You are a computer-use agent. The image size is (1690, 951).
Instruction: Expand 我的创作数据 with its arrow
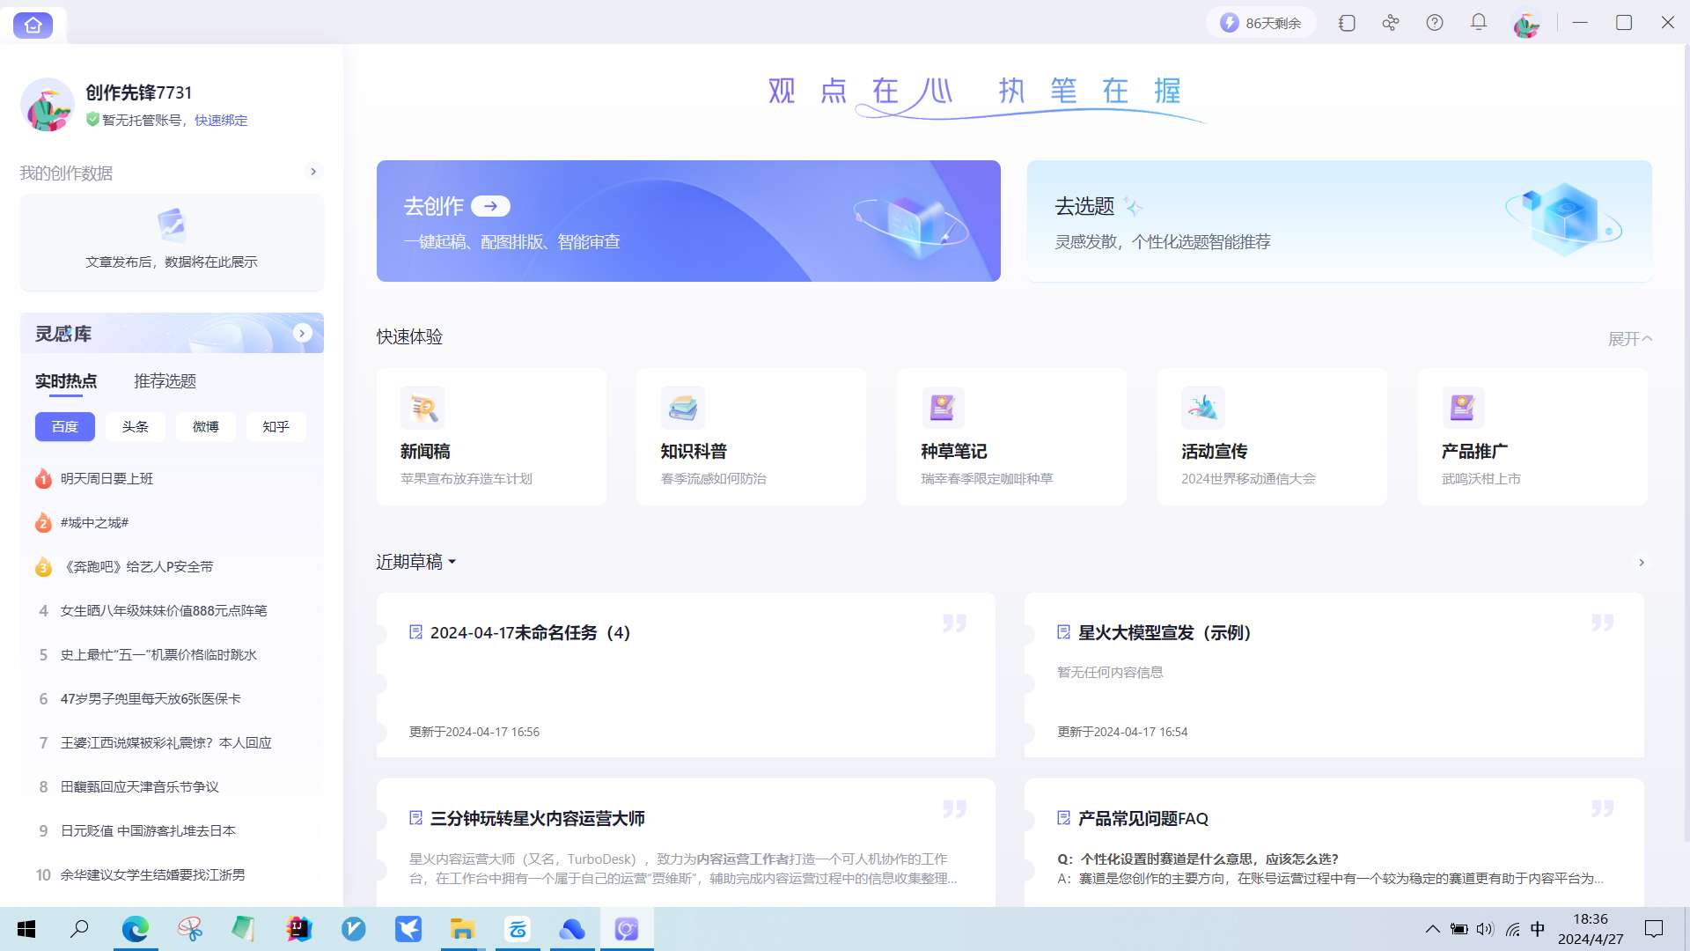click(313, 172)
